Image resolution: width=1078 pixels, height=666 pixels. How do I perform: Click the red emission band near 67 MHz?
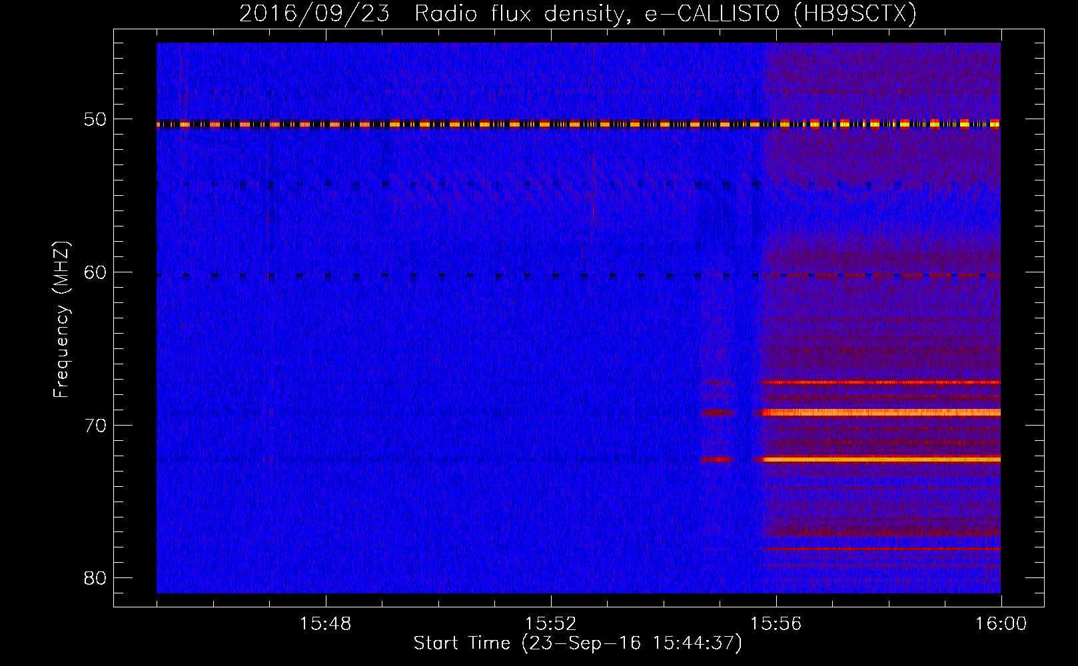[x=881, y=382]
